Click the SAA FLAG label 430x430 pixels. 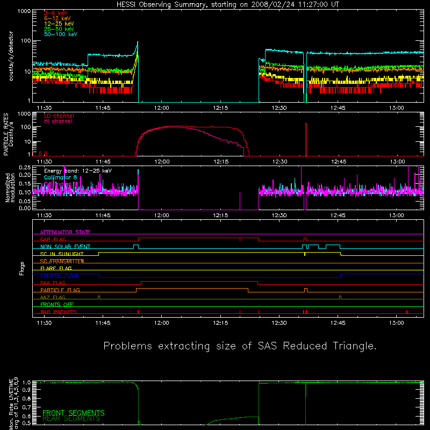click(x=53, y=283)
